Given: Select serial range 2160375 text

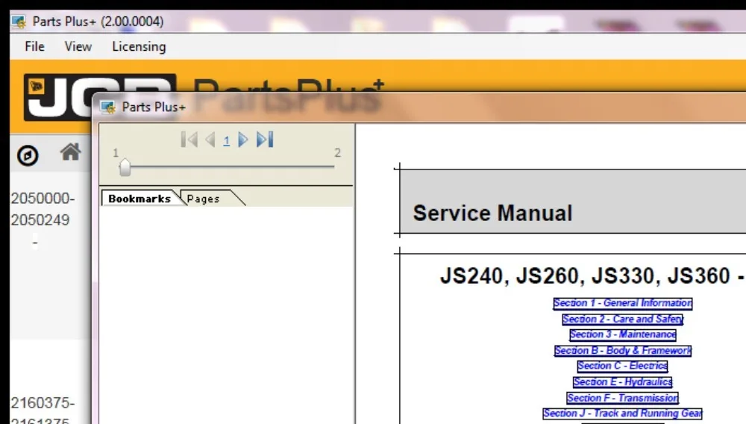Looking at the screenshot, I should (x=43, y=404).
